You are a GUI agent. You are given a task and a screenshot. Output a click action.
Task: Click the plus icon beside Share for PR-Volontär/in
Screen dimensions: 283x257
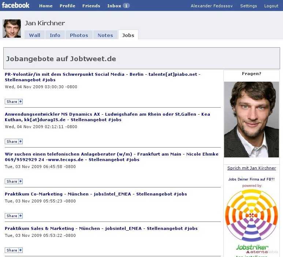(21, 102)
